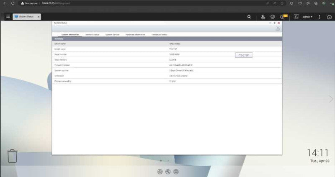Image resolution: width=335 pixels, height=177 pixels.
Task: Focus the browser address bar URL
Action: (56, 3)
